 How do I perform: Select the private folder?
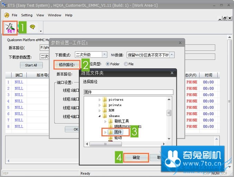(115, 105)
